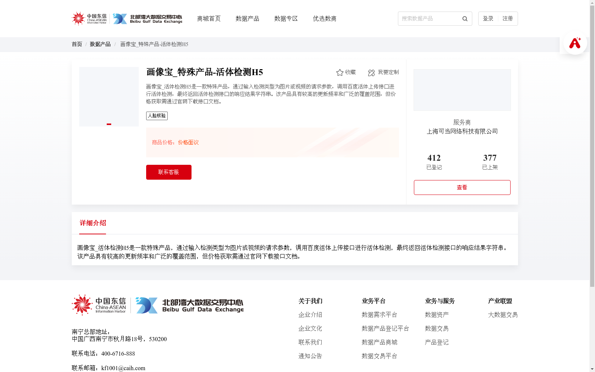Open the footer link 数据交易平台

[379, 356]
